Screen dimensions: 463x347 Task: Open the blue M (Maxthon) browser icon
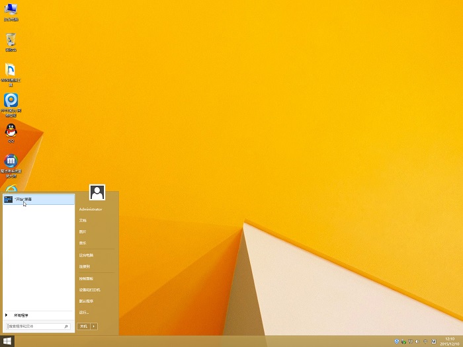click(x=11, y=166)
